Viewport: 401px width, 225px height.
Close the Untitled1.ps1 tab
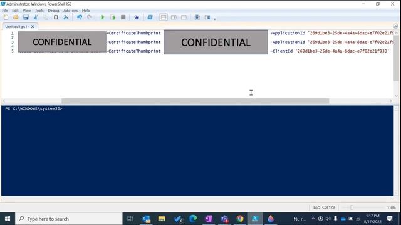(x=33, y=26)
